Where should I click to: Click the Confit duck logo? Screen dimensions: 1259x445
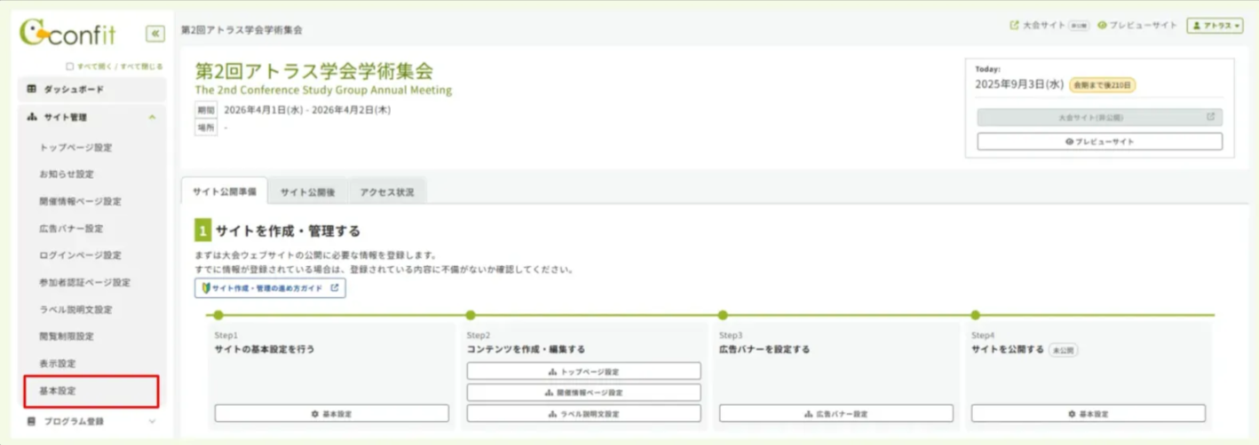click(35, 33)
